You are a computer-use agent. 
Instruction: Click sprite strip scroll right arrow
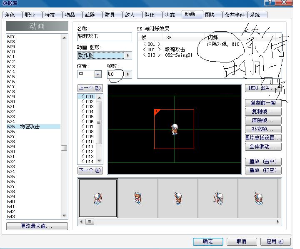click(x=278, y=222)
